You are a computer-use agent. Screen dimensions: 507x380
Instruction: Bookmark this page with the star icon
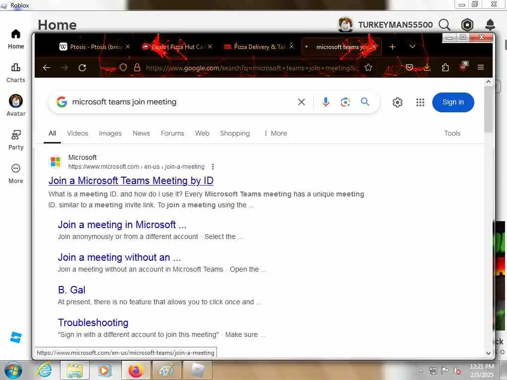[368, 67]
